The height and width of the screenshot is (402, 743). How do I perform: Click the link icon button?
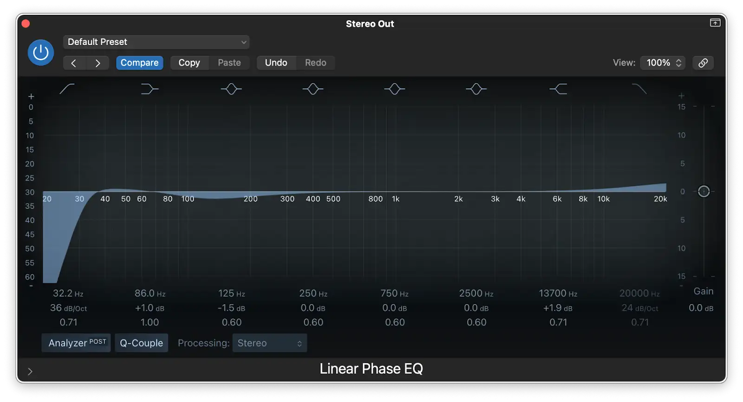(703, 63)
